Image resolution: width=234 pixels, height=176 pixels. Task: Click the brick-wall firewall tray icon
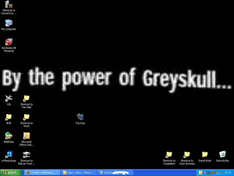pos(213,173)
